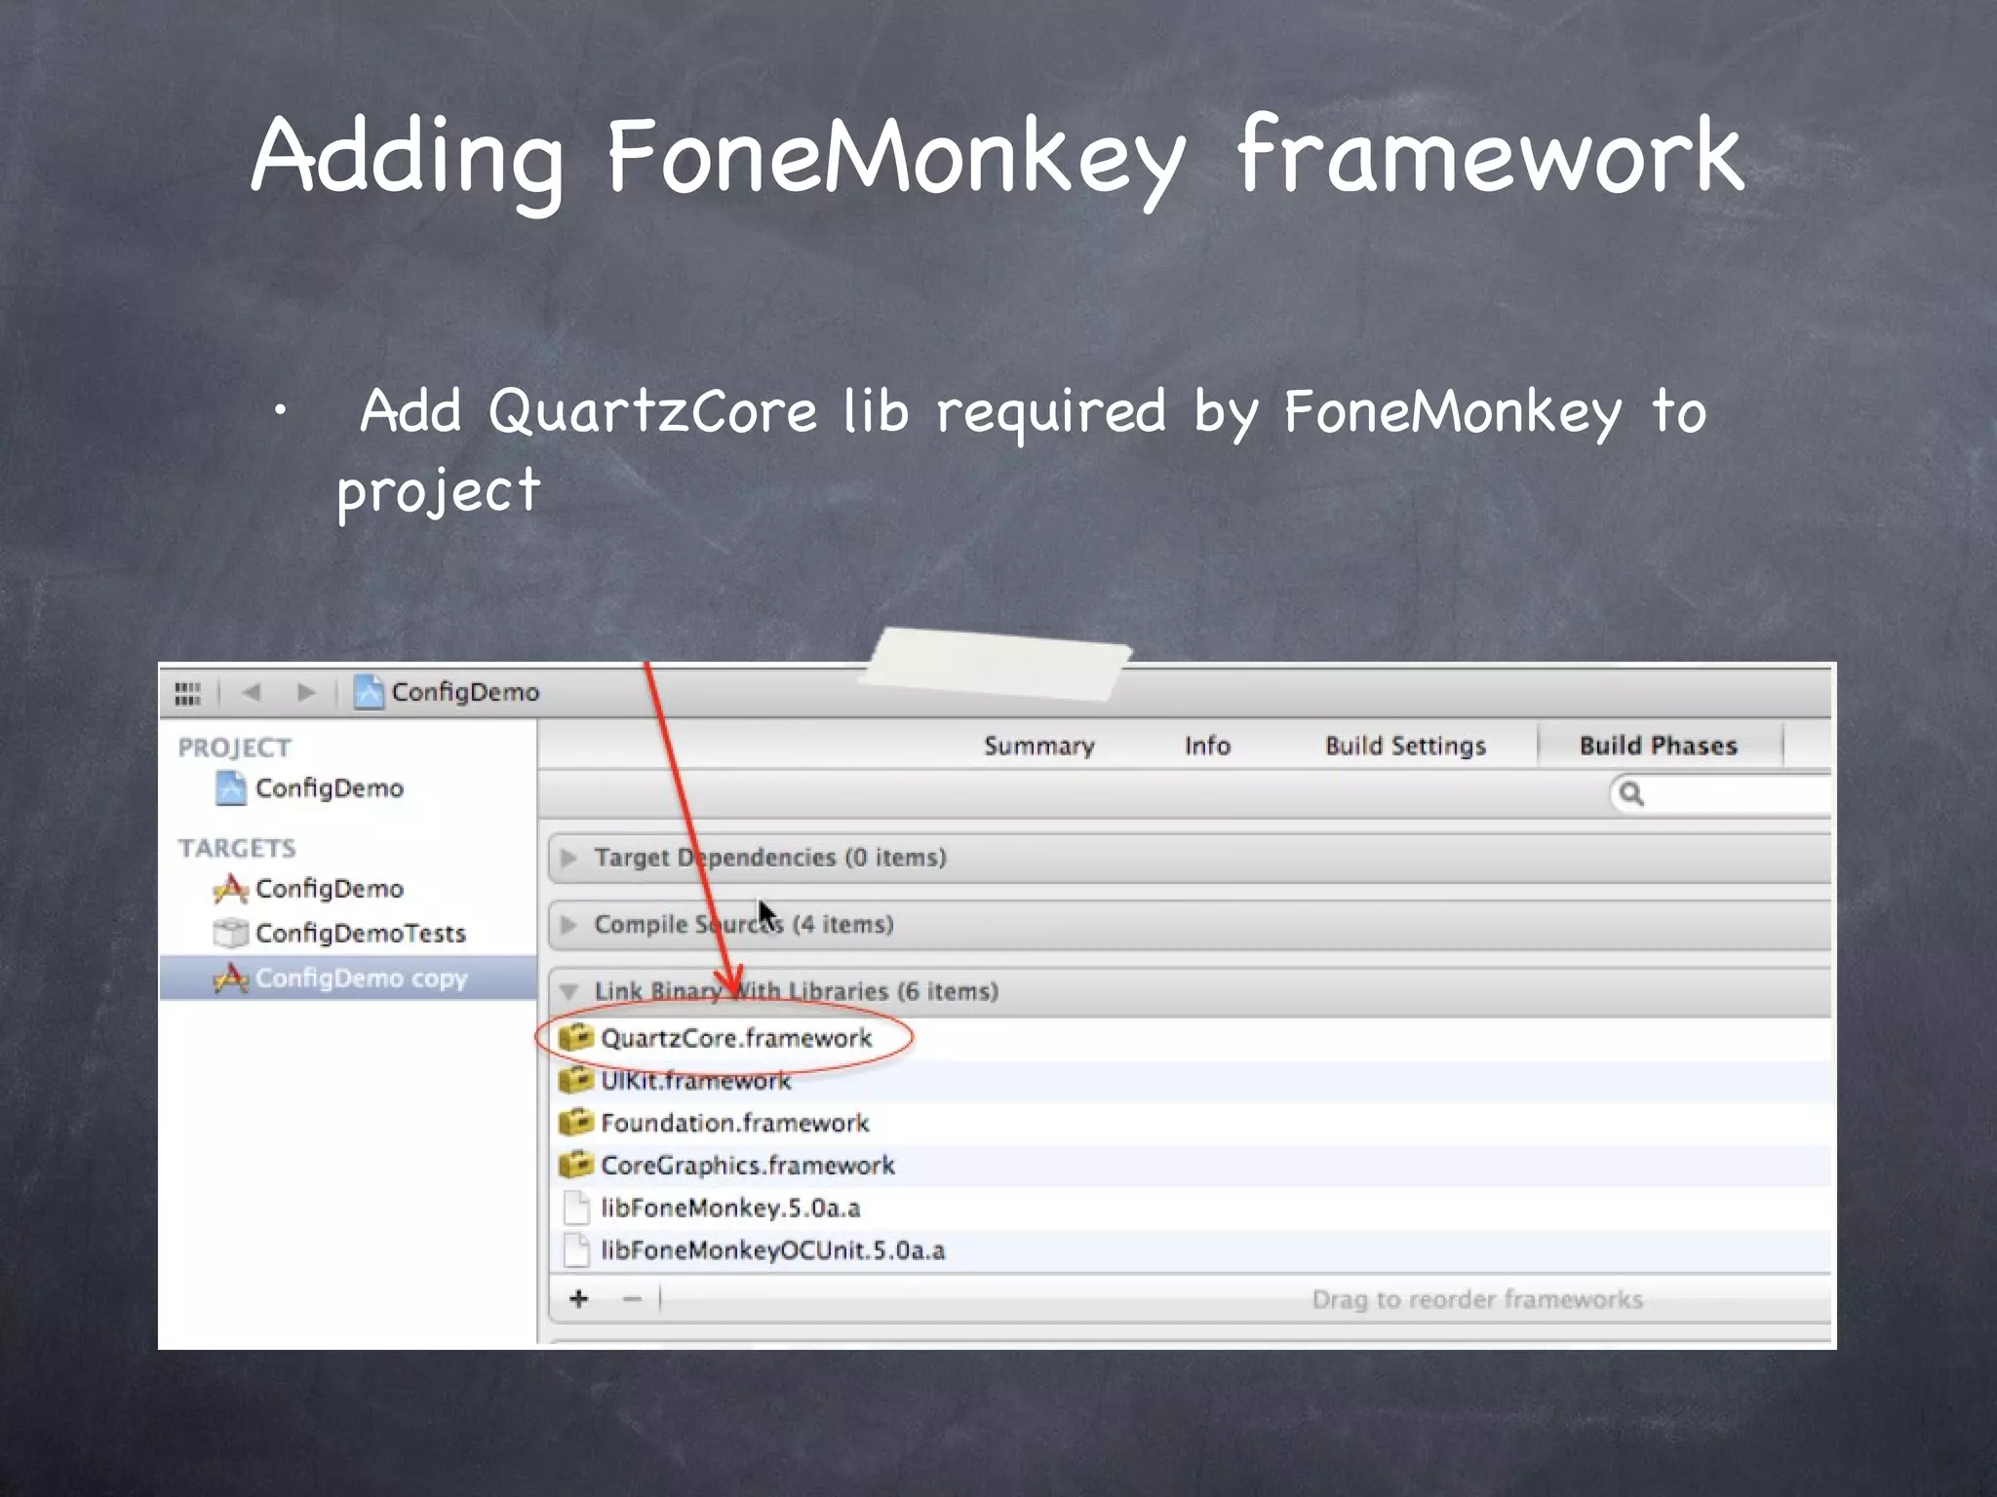Select ConfigDemoTests target
This screenshot has width=1997, height=1497.
click(360, 933)
